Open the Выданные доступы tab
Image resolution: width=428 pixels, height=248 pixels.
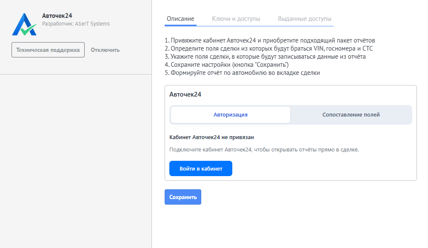coord(305,19)
